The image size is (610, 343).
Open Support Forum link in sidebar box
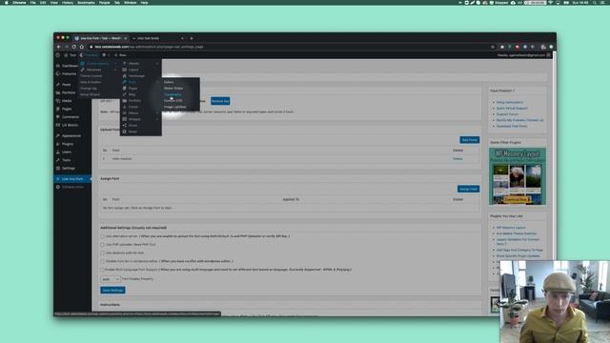[507, 114]
